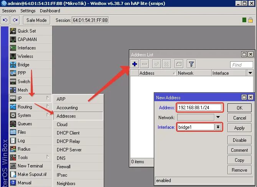The height and width of the screenshot is (187, 257).
Task: Click the Tools wrench icon
Action: click(13, 157)
